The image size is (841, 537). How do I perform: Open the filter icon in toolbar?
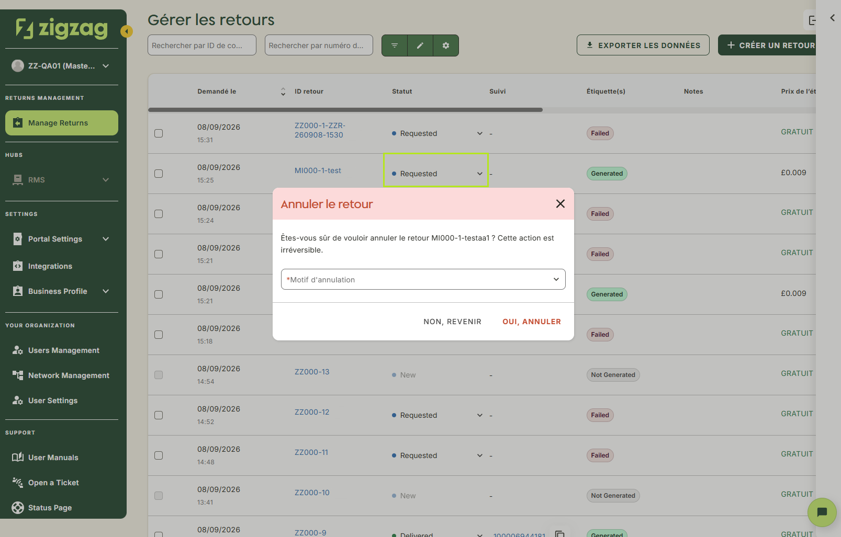395,45
